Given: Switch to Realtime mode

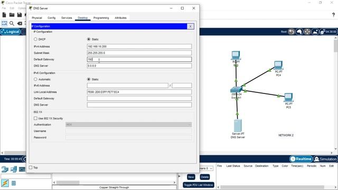Looking at the screenshot, I should click(301, 159).
